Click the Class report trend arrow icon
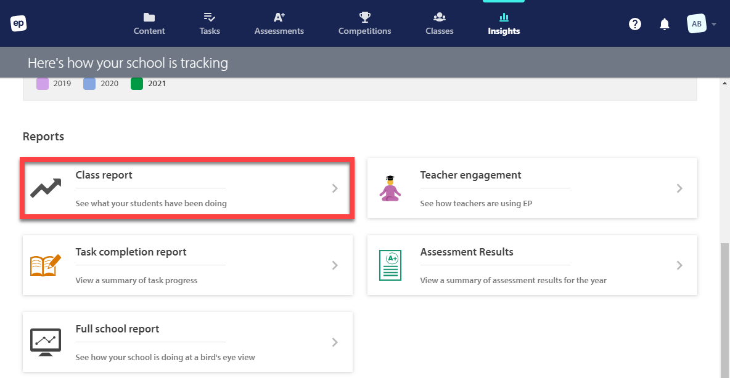The image size is (730, 378). tap(46, 188)
